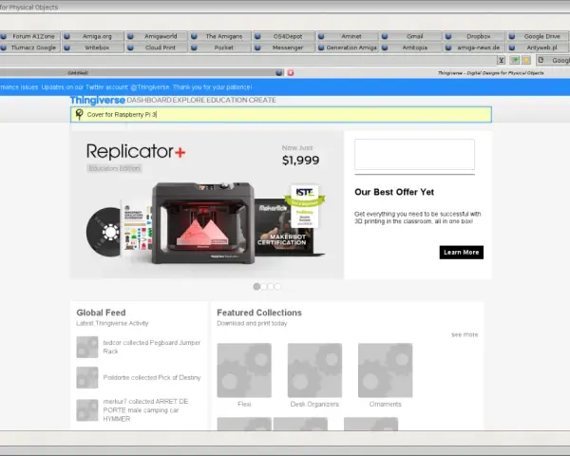Click the Our Best Offer Yet heading

point(394,192)
